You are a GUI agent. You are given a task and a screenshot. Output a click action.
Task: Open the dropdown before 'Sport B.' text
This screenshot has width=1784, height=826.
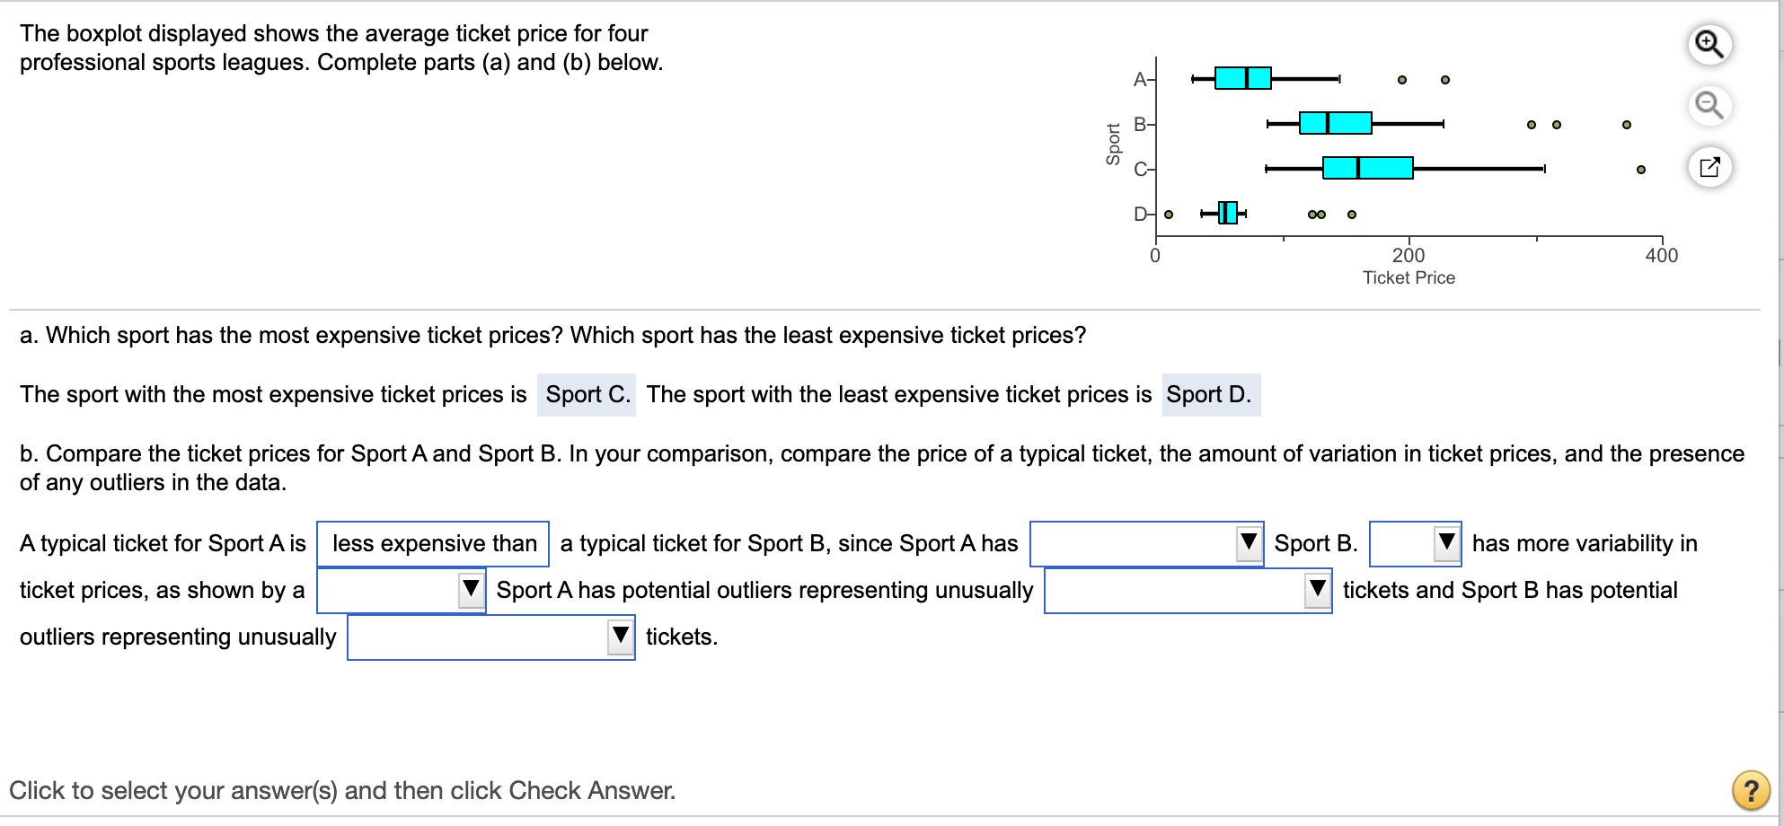1146,543
